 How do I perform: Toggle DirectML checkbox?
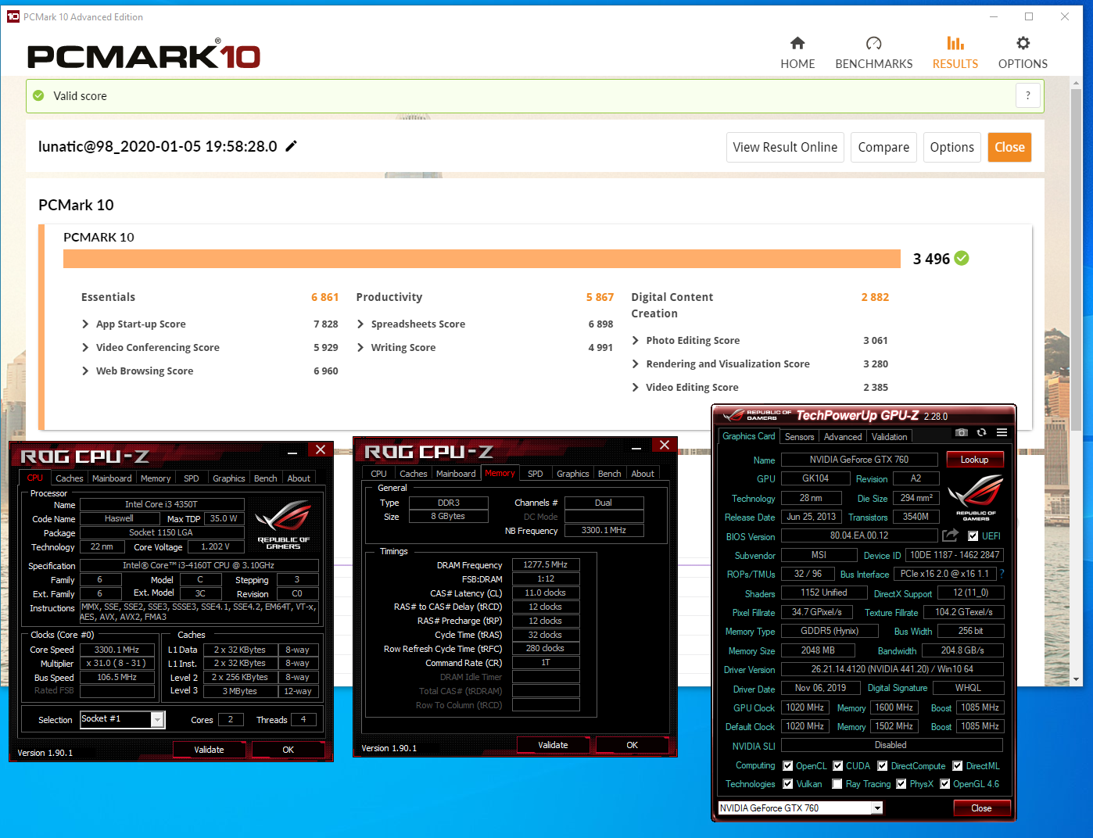pos(958,766)
